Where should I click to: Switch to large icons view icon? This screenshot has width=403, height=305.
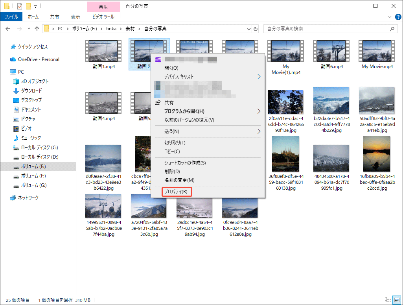[x=397, y=300]
